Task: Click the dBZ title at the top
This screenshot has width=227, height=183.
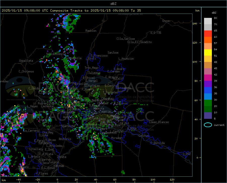Action: click(113, 4)
